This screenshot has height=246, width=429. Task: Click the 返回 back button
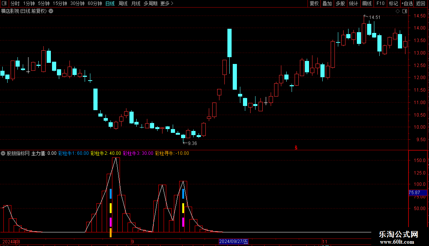click(x=421, y=3)
